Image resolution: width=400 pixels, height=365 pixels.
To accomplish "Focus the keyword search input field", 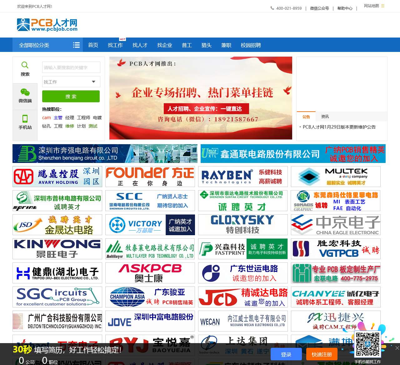I will pyautogui.click(x=71, y=67).
